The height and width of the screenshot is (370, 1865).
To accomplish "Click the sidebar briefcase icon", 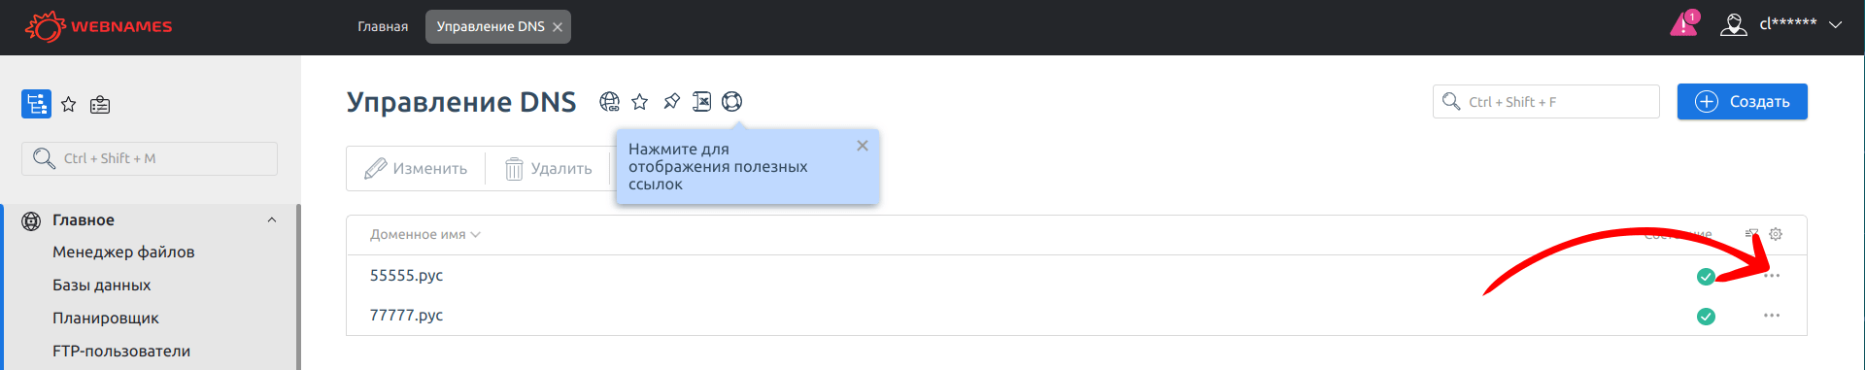I will click(x=100, y=105).
